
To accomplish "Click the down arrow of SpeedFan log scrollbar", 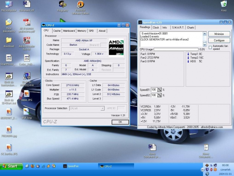I will [205, 45].
